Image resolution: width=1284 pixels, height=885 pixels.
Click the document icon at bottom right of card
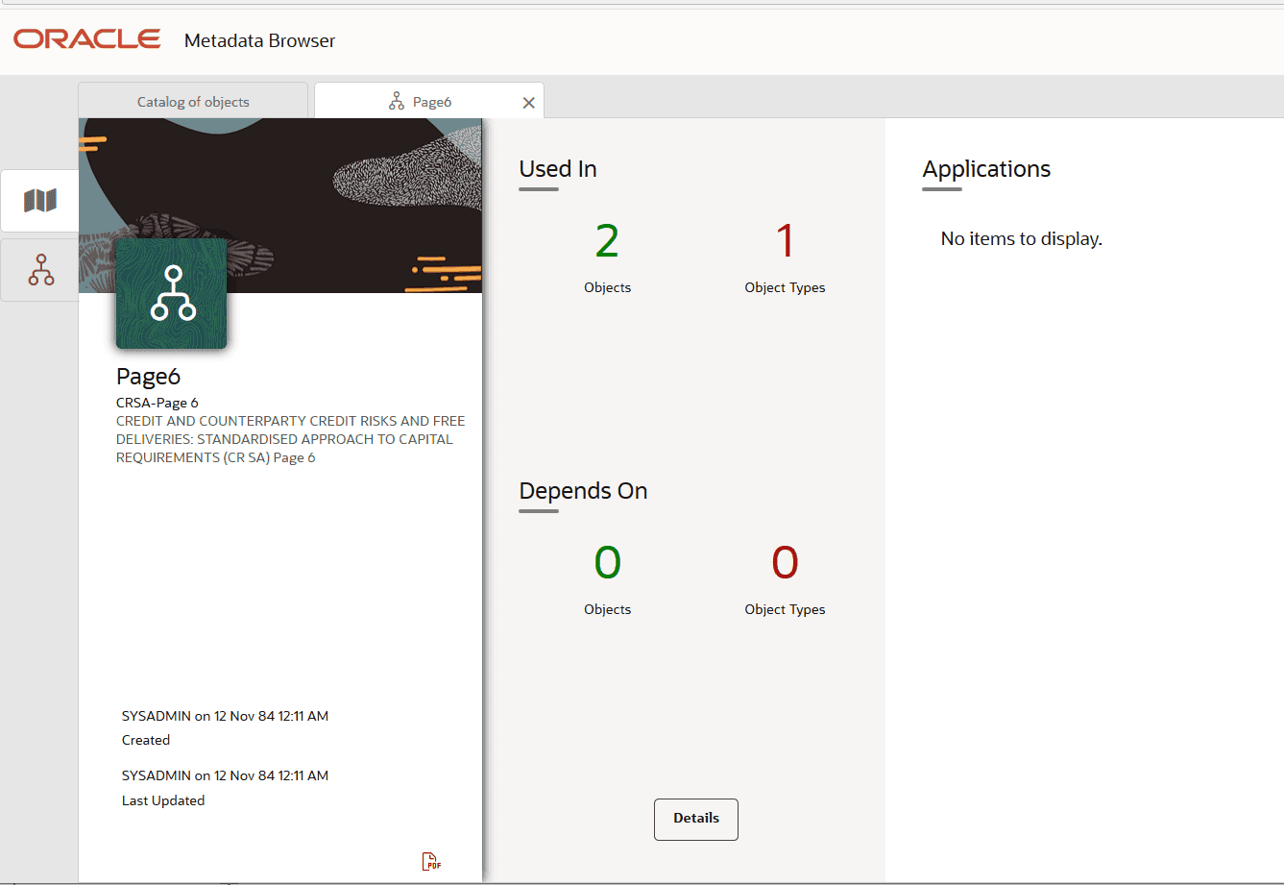[x=430, y=860]
